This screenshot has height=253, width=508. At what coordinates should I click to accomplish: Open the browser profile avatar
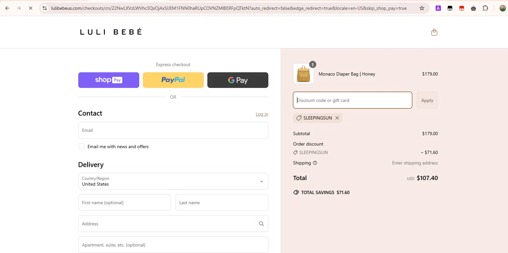pyautogui.click(x=503, y=8)
